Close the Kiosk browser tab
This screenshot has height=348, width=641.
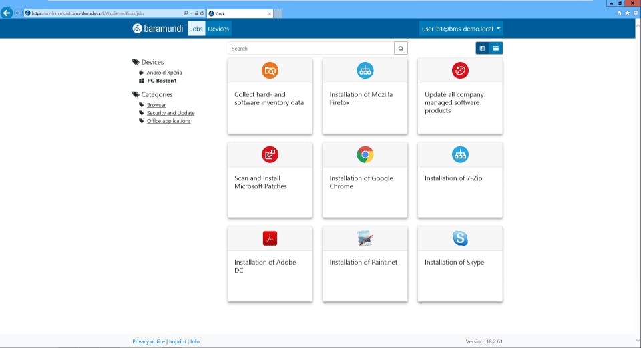pos(269,13)
